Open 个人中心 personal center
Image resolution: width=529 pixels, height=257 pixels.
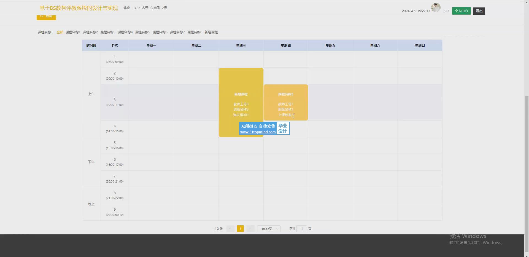pos(461,11)
